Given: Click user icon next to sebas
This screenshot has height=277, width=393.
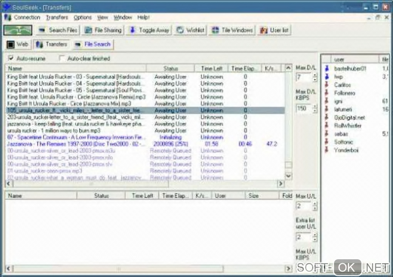Looking at the screenshot, I should coord(327,134).
